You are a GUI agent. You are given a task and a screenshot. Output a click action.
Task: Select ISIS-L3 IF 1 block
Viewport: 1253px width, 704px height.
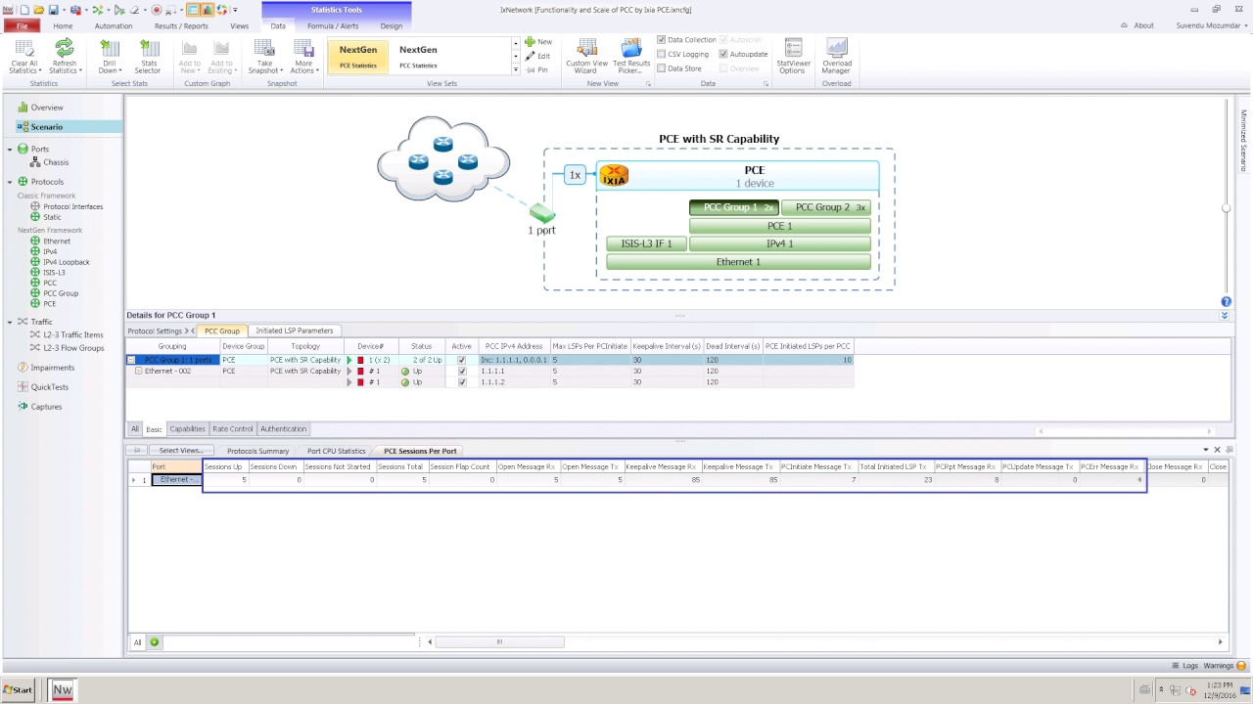pyautogui.click(x=646, y=243)
